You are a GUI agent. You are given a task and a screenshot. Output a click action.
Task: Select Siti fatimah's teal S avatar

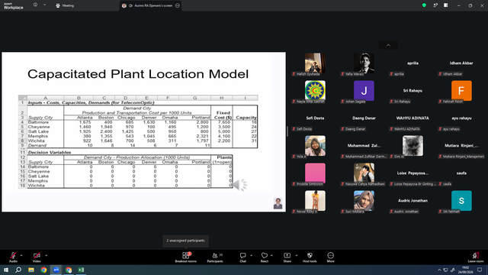pyautogui.click(x=461, y=200)
